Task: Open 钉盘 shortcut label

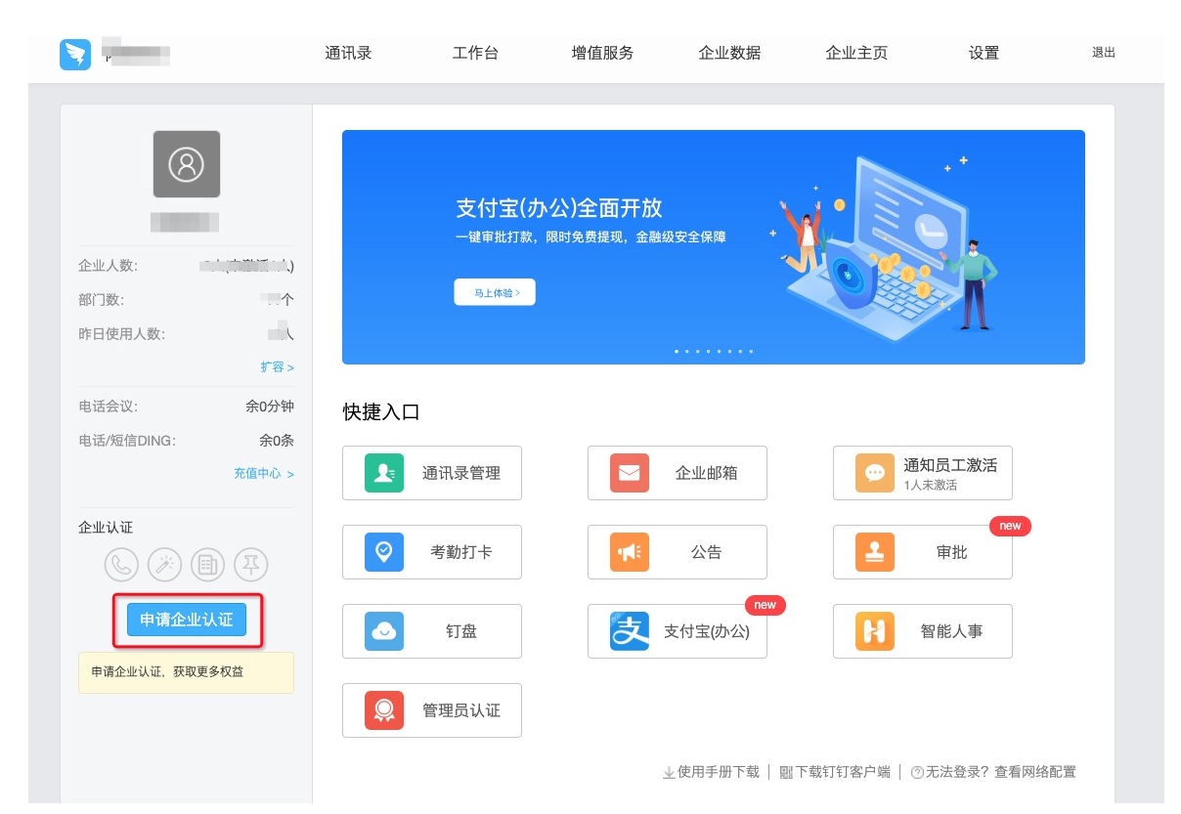Action: point(461,631)
